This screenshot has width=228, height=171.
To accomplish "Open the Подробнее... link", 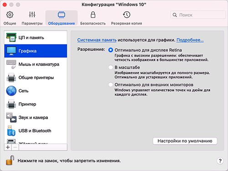I will click(x=190, y=40).
